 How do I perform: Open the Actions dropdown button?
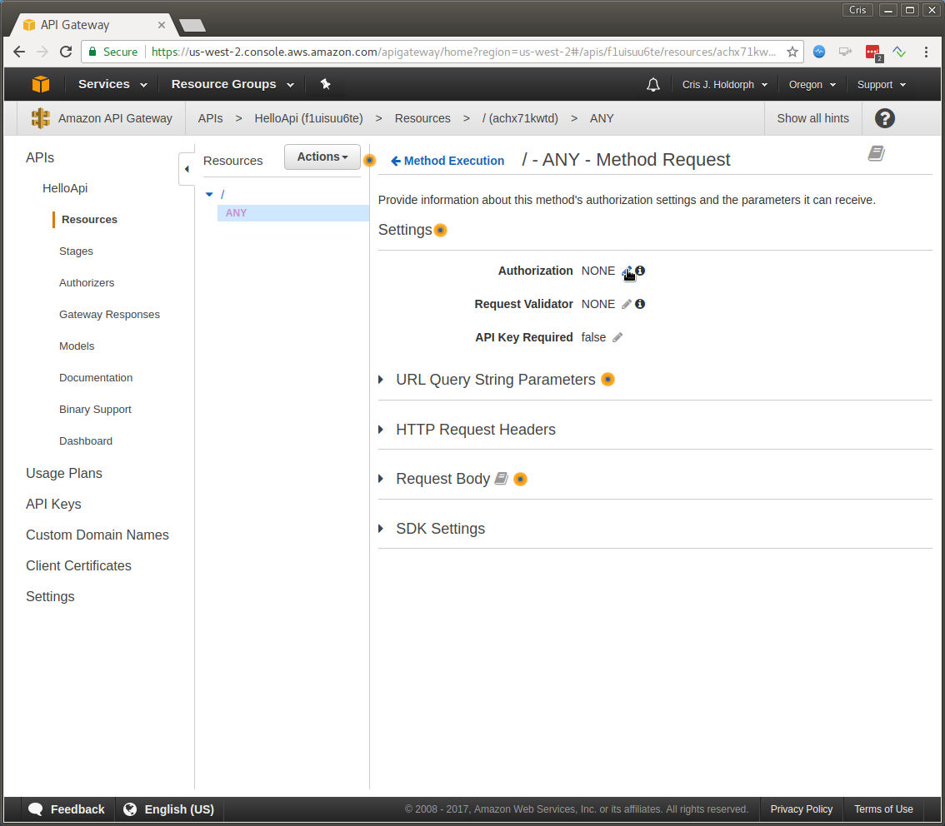coord(322,157)
